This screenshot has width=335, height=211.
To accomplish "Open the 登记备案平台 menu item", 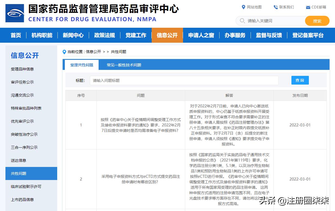I will coord(308,35).
